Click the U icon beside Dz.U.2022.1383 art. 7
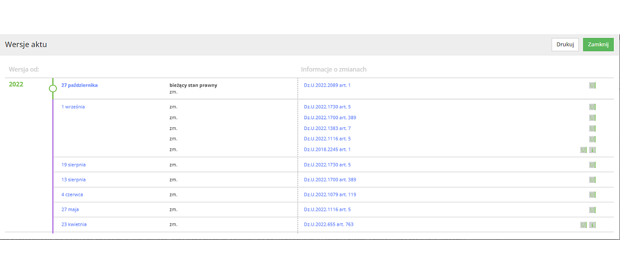620x274 pixels. pos(592,129)
